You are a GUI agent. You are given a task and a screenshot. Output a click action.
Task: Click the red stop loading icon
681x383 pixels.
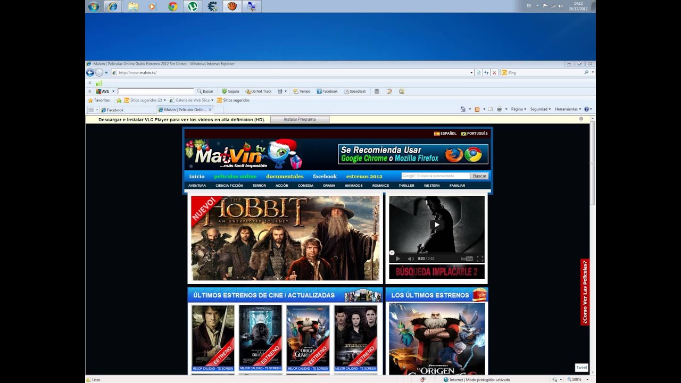tap(494, 72)
